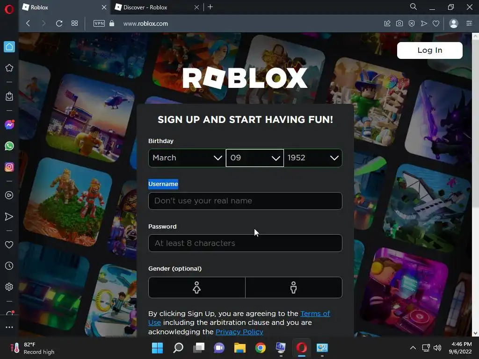
Task: Open File Explorer from taskbar
Action: [240, 348]
